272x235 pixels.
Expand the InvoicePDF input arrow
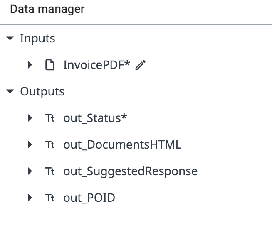(x=30, y=65)
